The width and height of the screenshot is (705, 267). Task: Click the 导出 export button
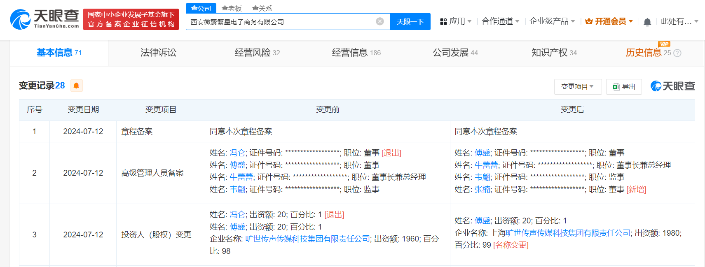click(624, 87)
